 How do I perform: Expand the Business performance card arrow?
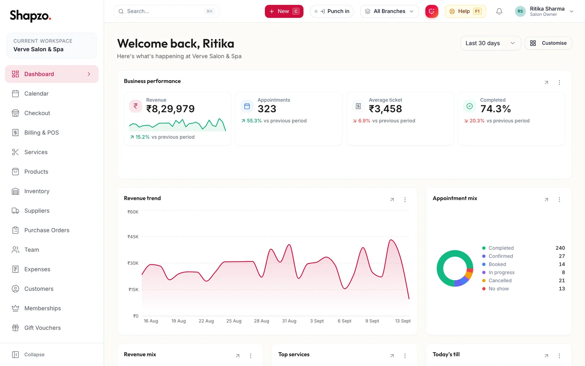pyautogui.click(x=546, y=83)
